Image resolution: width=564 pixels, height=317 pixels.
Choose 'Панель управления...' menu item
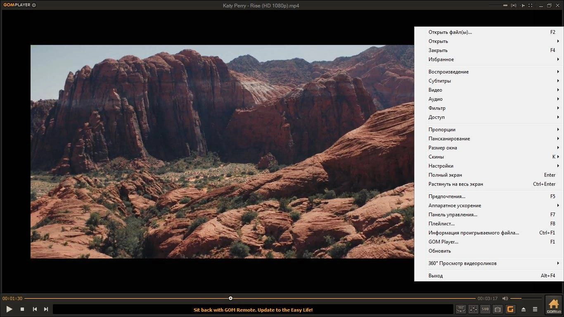pyautogui.click(x=489, y=214)
